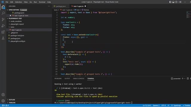Open the Testing flask icon
This screenshot has width=191, height=107.
tap(3, 38)
